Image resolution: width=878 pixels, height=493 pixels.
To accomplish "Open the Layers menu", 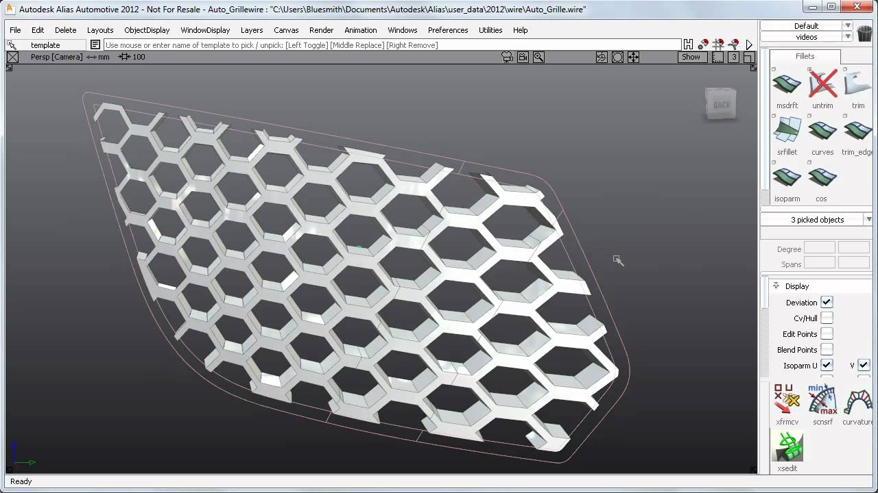I will tap(252, 30).
